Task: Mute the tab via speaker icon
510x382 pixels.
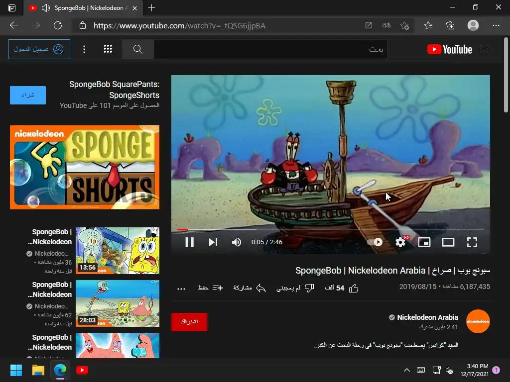Action: point(46,8)
